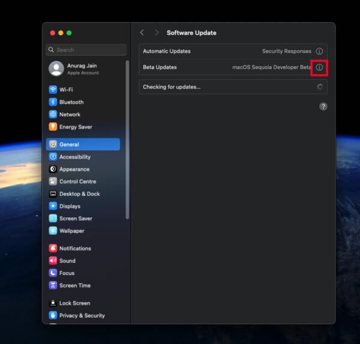Select the Appearance icon
This screenshot has height=344, width=360.
pos(53,169)
